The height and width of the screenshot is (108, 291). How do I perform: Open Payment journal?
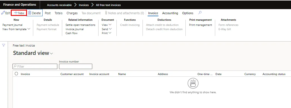[12, 25]
